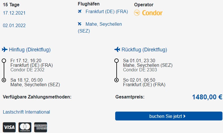The height and width of the screenshot is (133, 223).
Task: Click the chevron arrow on booking button
Action: pos(184,116)
